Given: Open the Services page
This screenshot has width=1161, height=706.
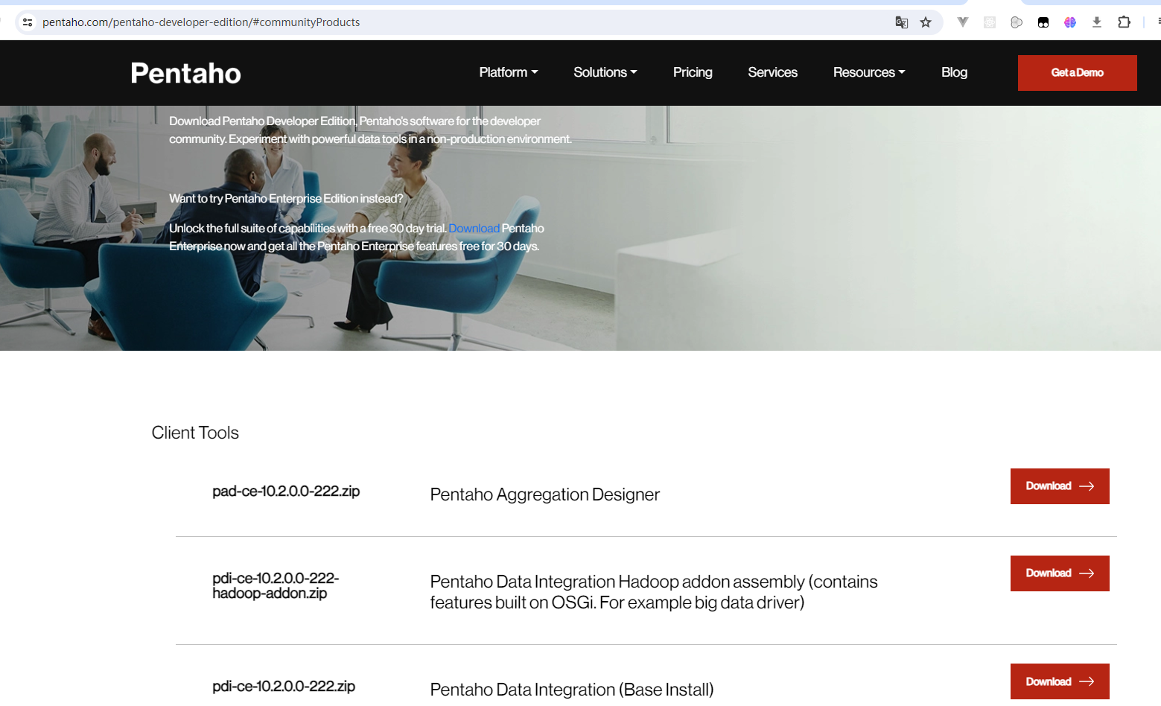Looking at the screenshot, I should 773,72.
